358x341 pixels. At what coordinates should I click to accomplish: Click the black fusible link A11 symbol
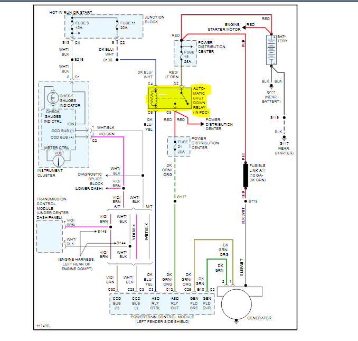pos(246,176)
